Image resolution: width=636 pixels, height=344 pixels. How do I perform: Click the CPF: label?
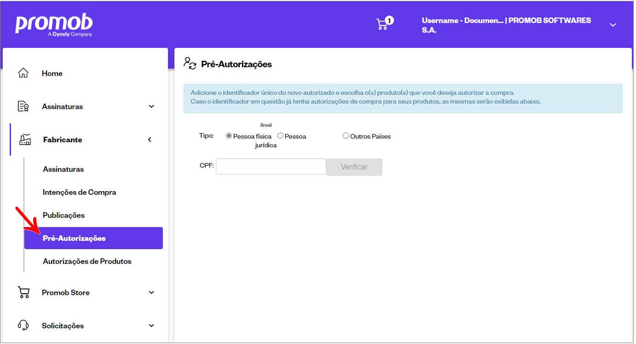[x=207, y=166]
